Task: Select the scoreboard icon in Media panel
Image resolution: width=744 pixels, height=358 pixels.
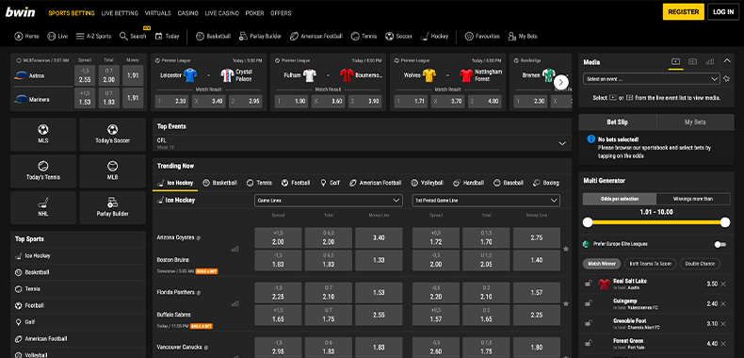Action: tap(693, 62)
